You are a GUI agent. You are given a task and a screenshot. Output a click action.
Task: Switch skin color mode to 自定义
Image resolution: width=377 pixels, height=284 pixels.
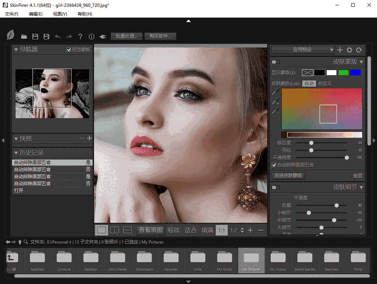pyautogui.click(x=325, y=83)
